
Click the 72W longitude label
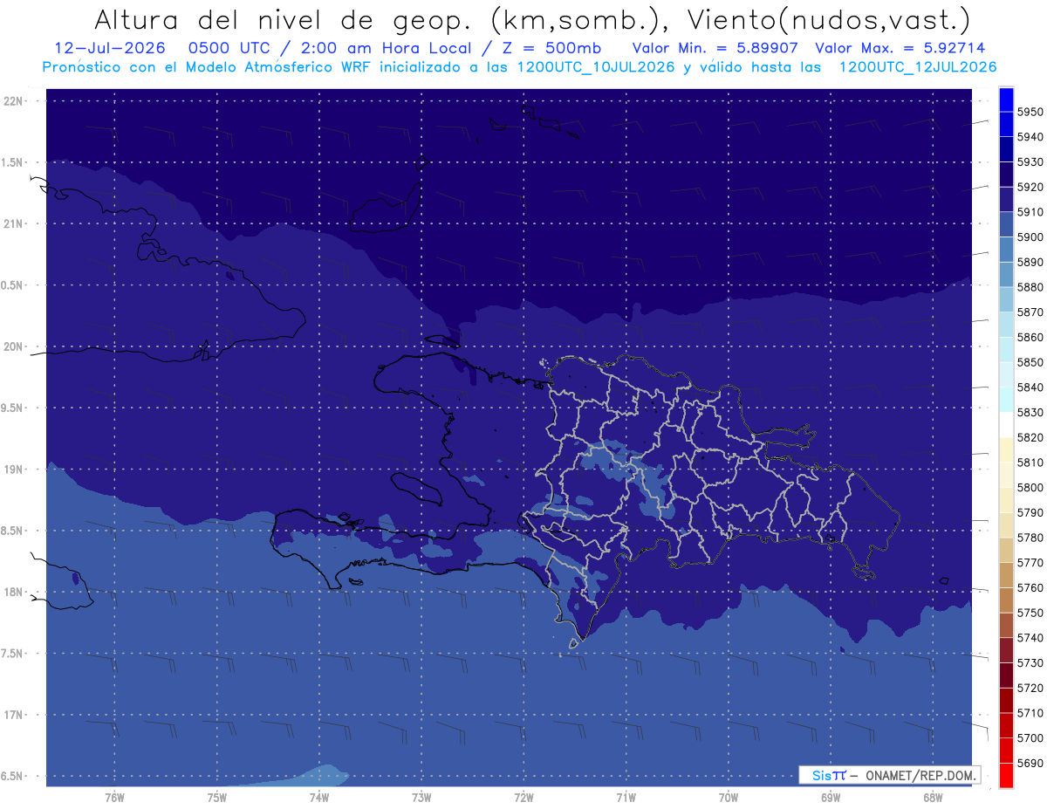tap(523, 797)
